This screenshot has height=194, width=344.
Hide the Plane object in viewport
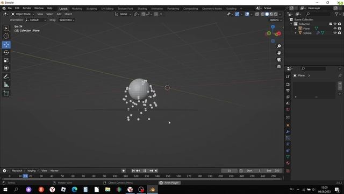[x=335, y=29]
